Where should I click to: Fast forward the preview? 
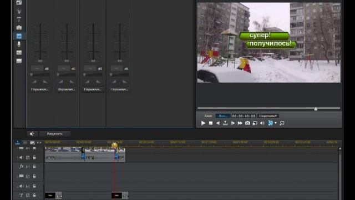(240, 123)
